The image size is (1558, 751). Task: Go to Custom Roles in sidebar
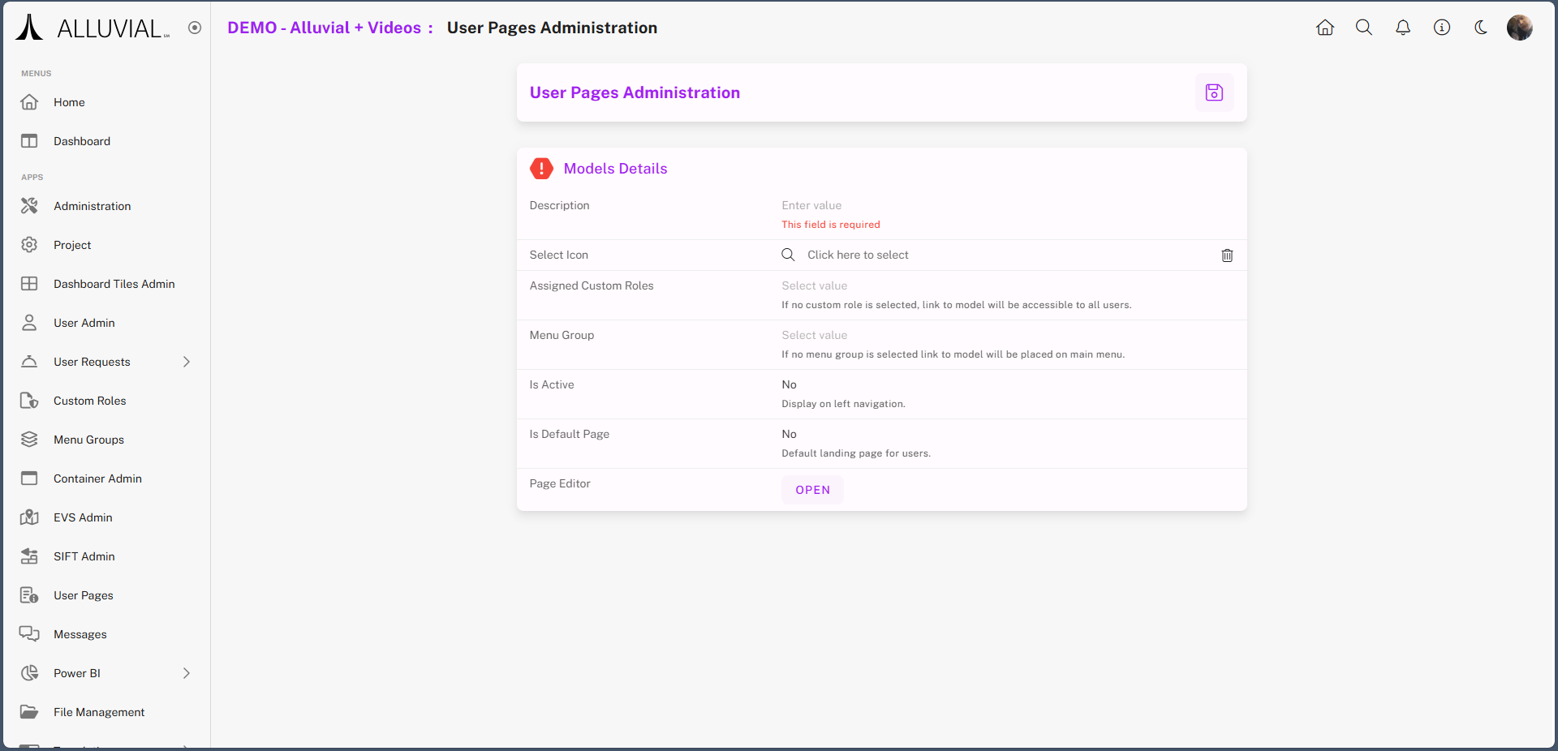point(89,401)
